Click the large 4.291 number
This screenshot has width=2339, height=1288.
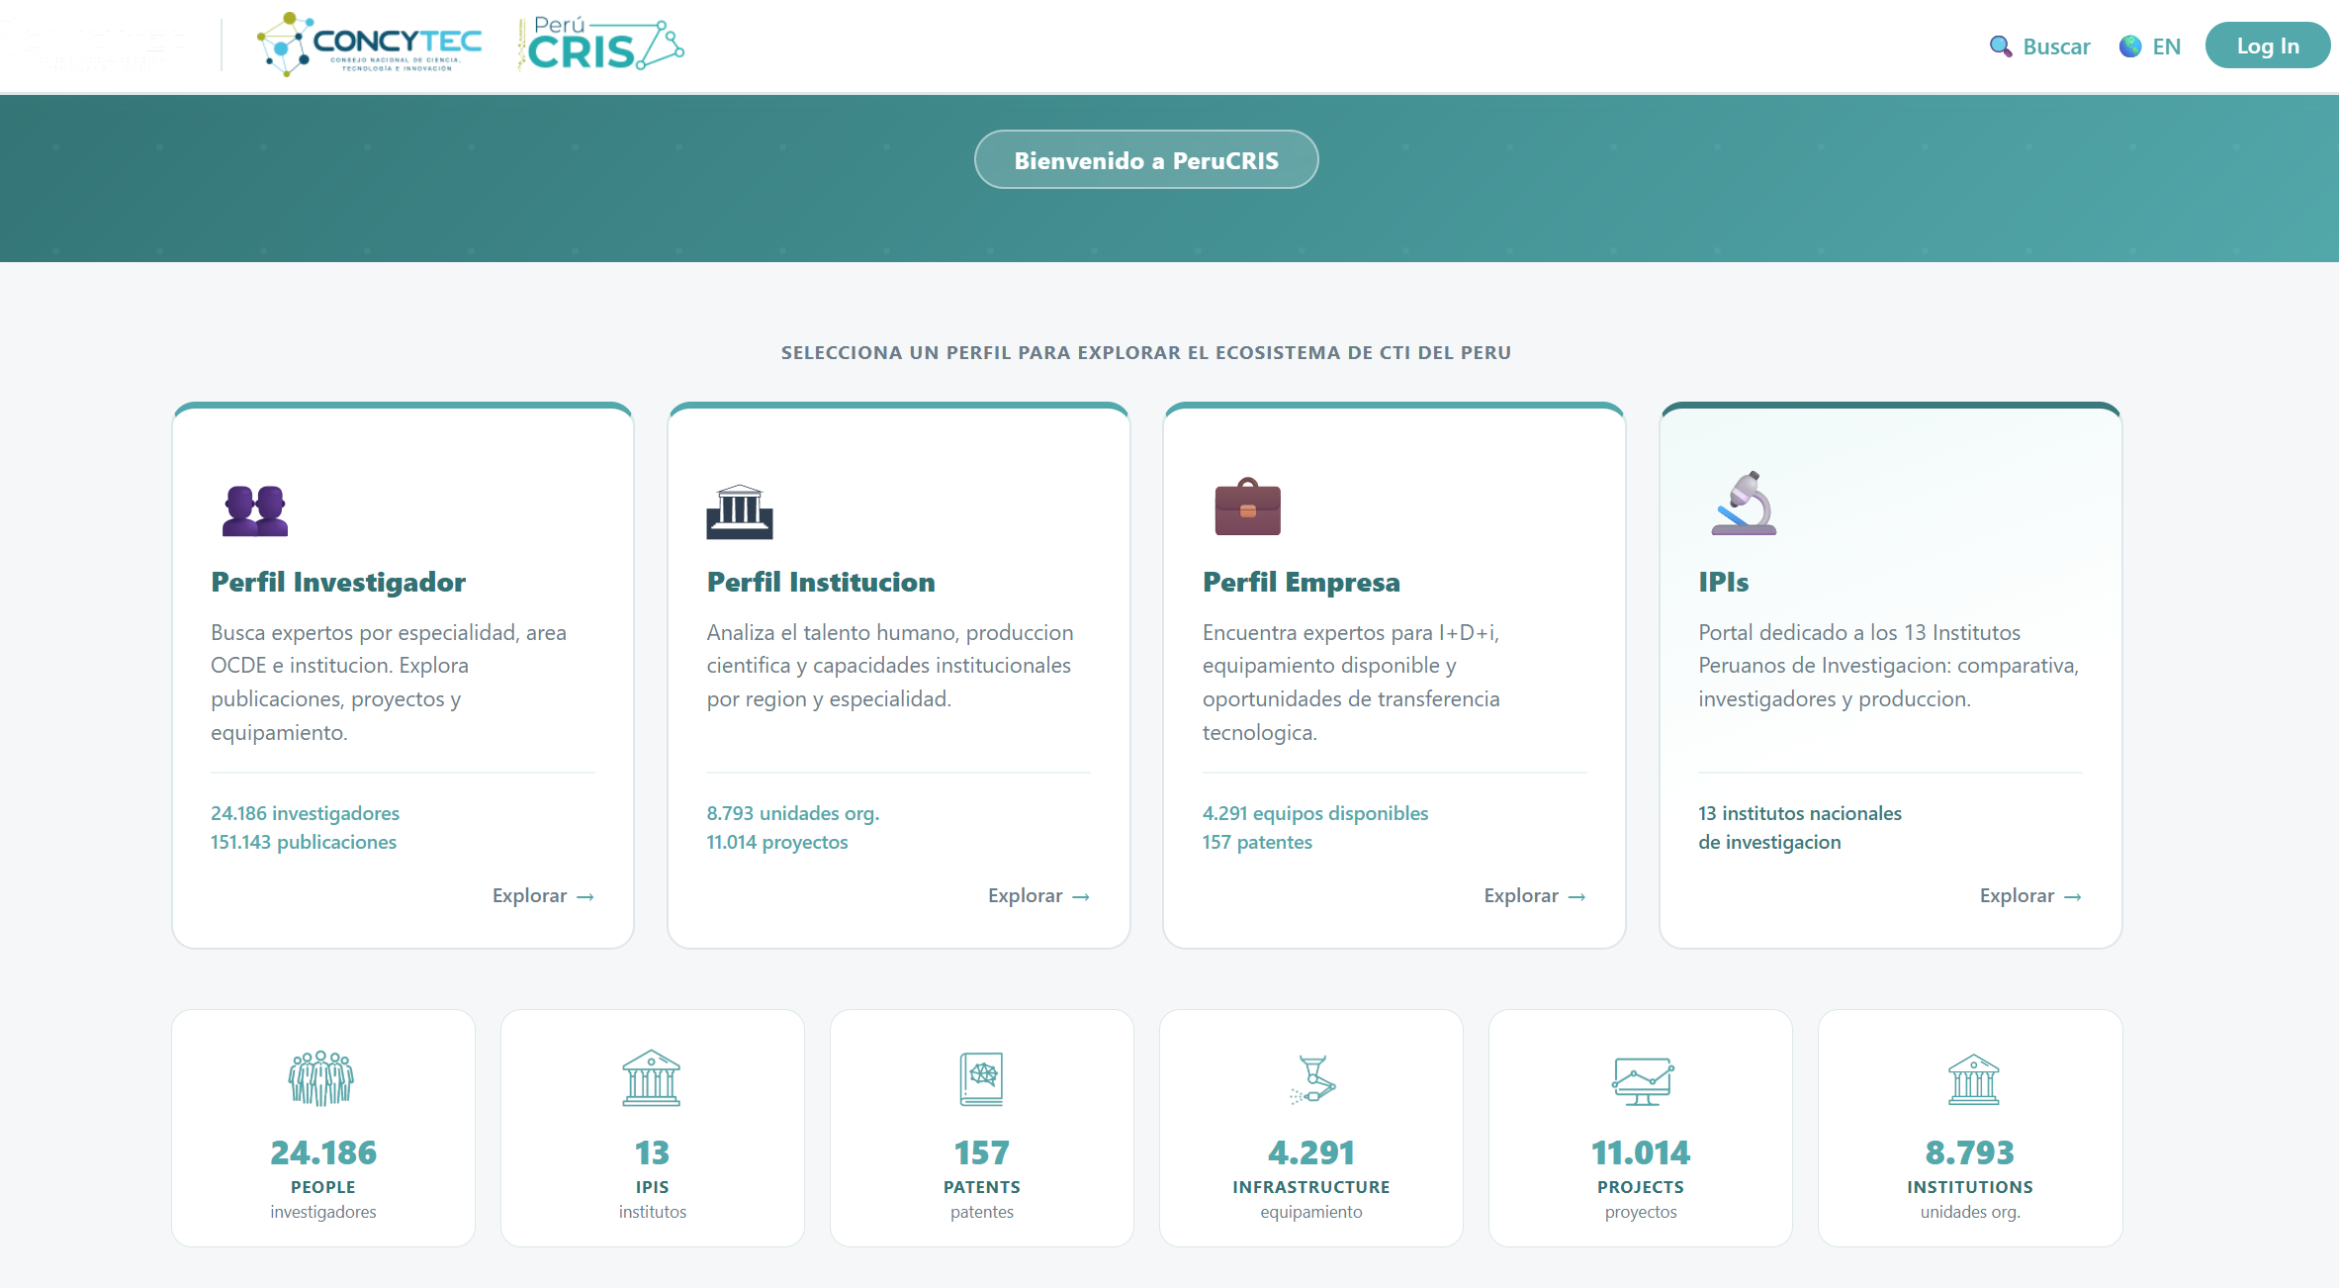[x=1311, y=1152]
